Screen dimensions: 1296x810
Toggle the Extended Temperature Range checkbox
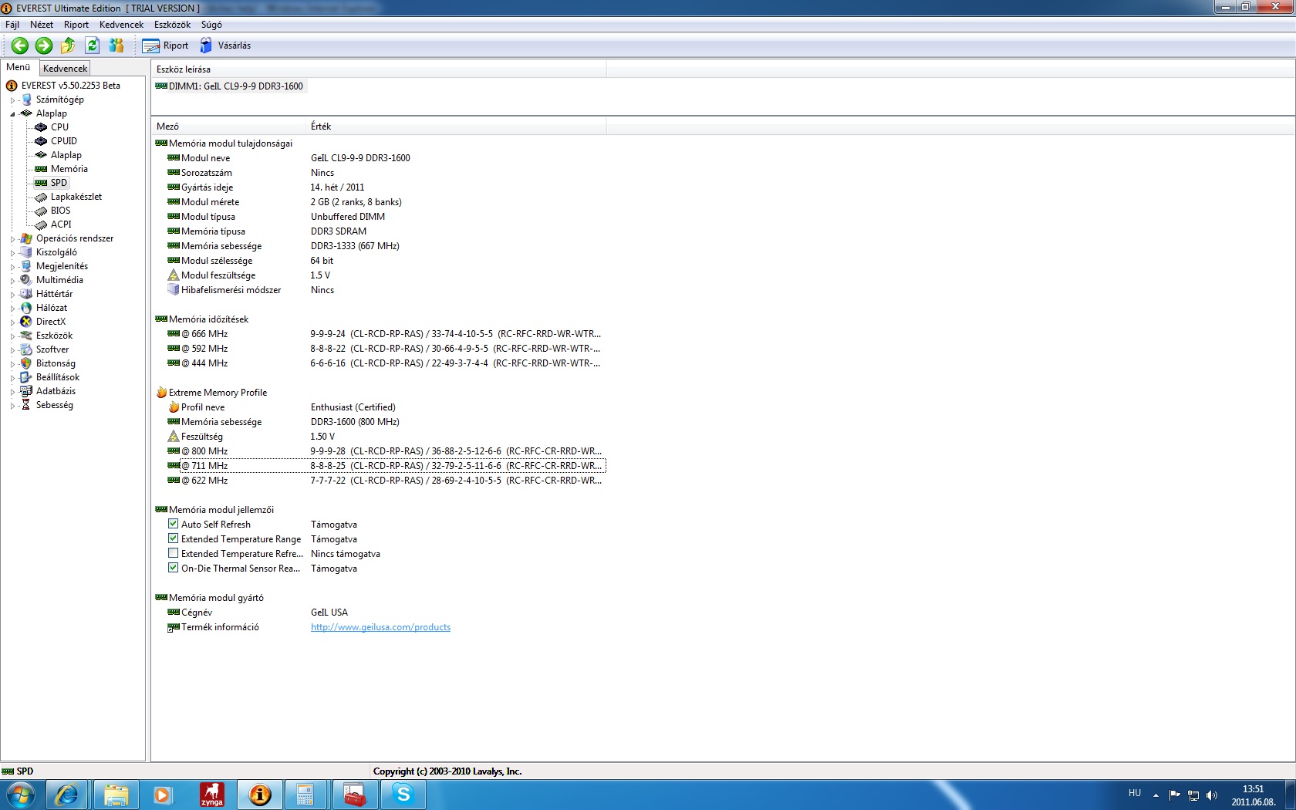(x=174, y=538)
